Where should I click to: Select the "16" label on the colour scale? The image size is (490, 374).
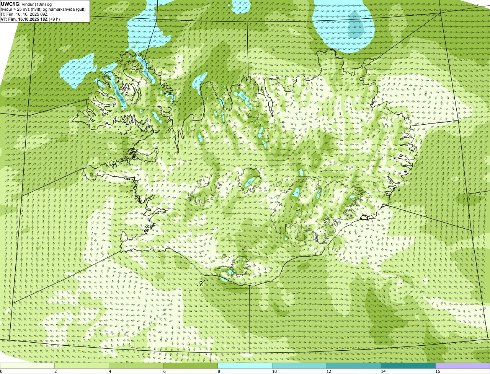click(437, 371)
